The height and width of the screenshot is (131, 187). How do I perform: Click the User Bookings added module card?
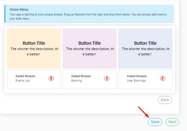(x=145, y=79)
